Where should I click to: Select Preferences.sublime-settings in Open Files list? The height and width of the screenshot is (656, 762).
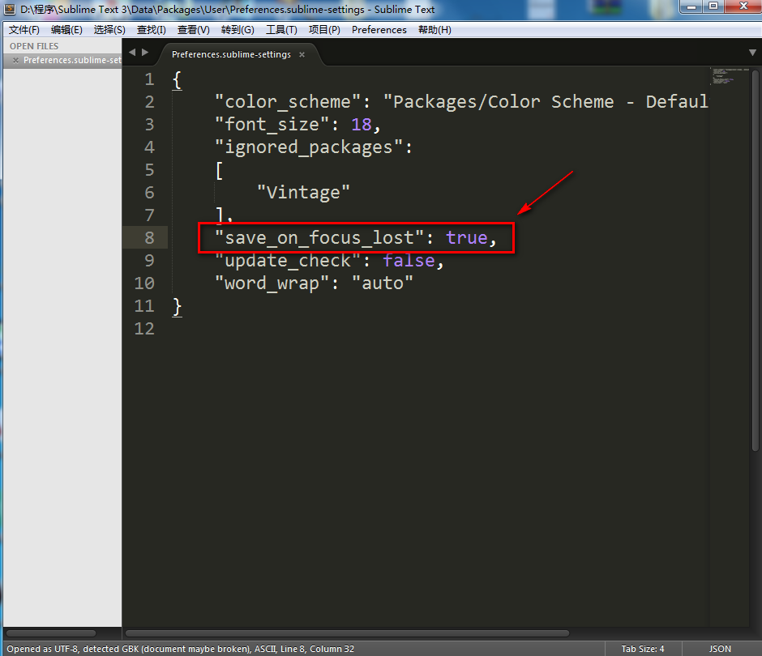pyautogui.click(x=71, y=61)
